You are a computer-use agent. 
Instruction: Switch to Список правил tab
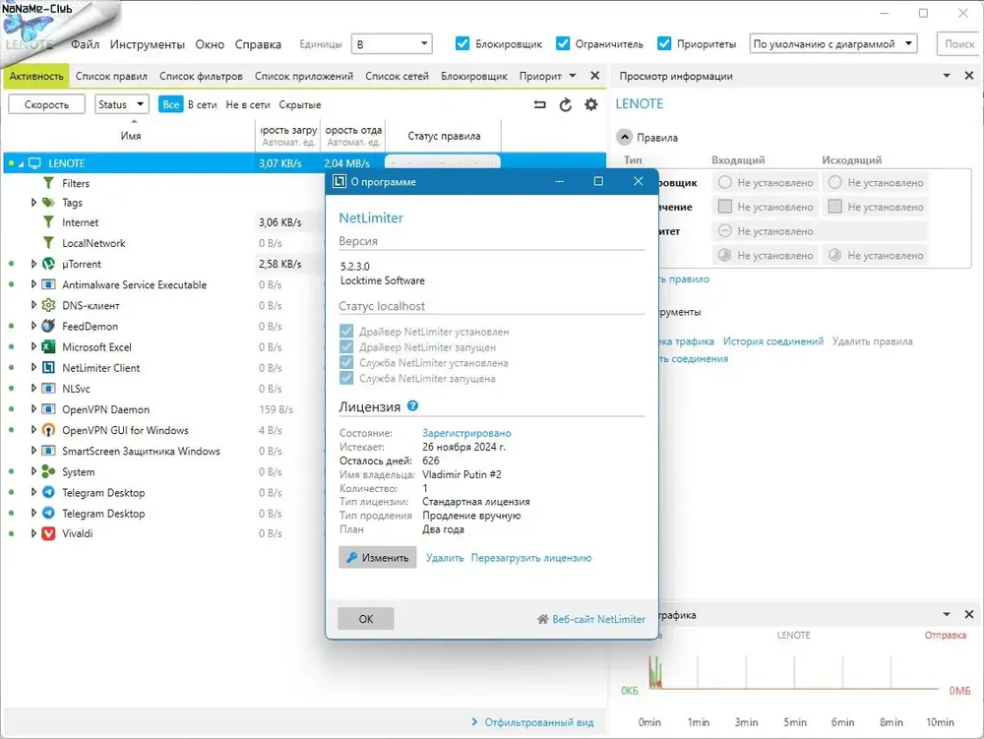pyautogui.click(x=111, y=76)
